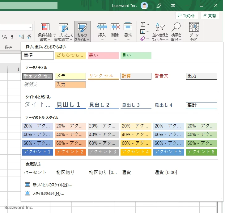
Task: Apply comma style number format
Action: coord(12,37)
